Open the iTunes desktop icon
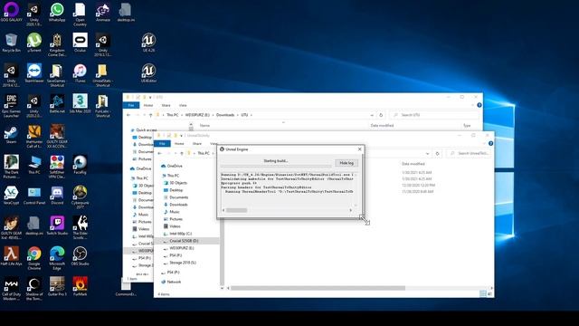 click(80, 72)
